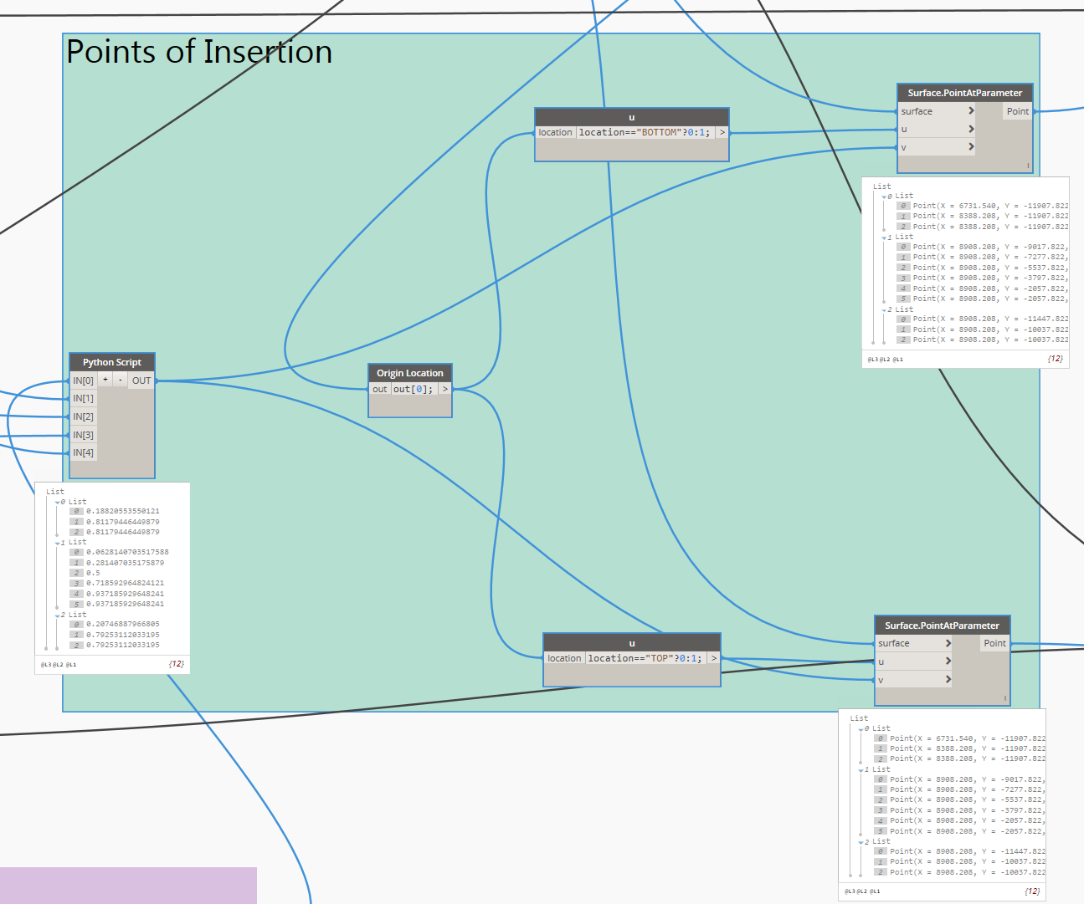This screenshot has width=1084, height=904.
Task: Click the lacing indicator on the lower Surface.PointAtParameter node
Action: (1005, 698)
